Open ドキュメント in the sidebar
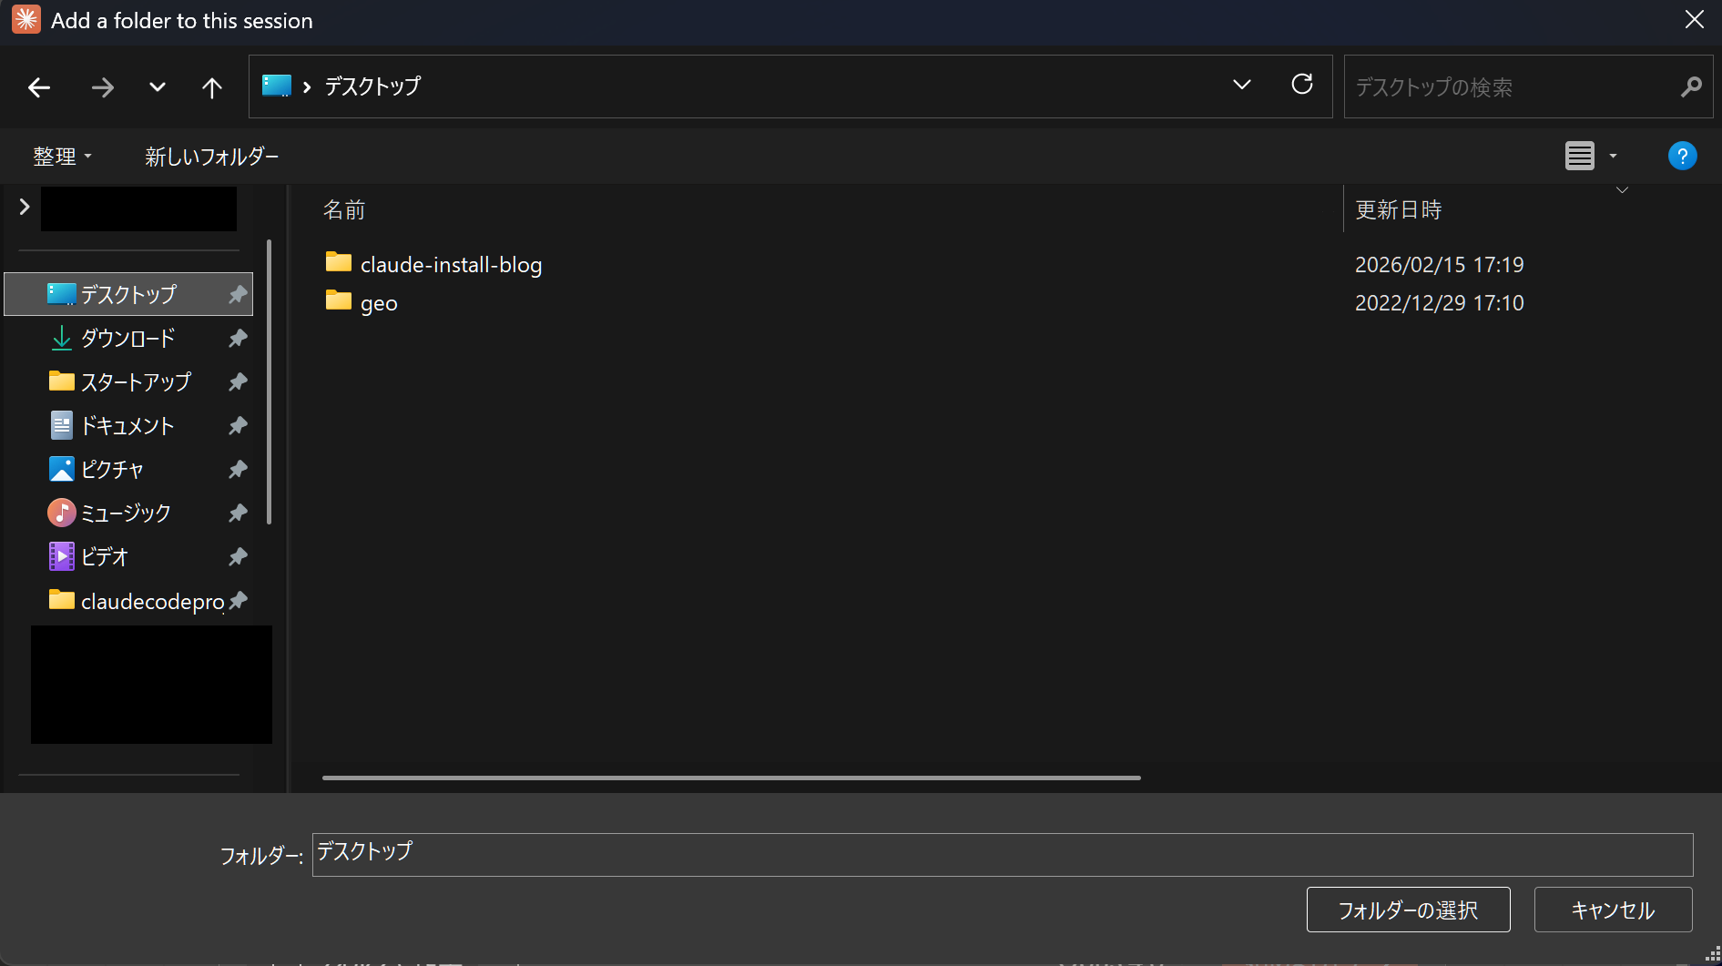1722x966 pixels. pos(127,426)
